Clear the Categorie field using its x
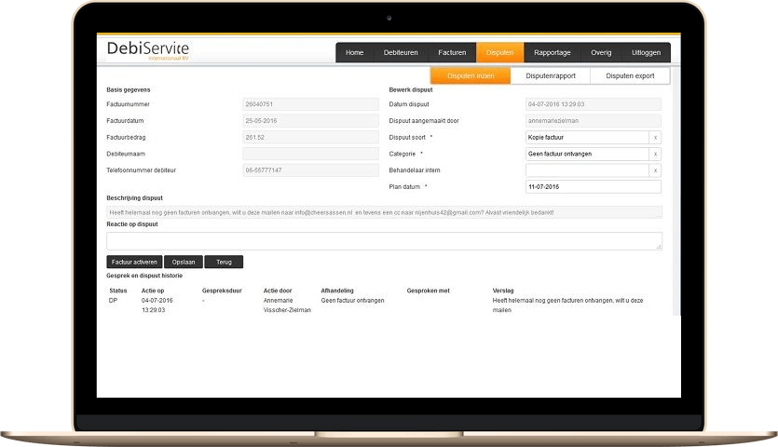The image size is (778, 447). (x=655, y=154)
